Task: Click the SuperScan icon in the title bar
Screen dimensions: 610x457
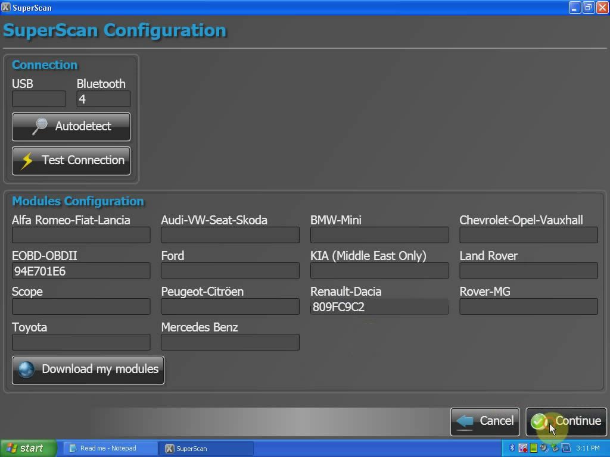Action: point(7,7)
